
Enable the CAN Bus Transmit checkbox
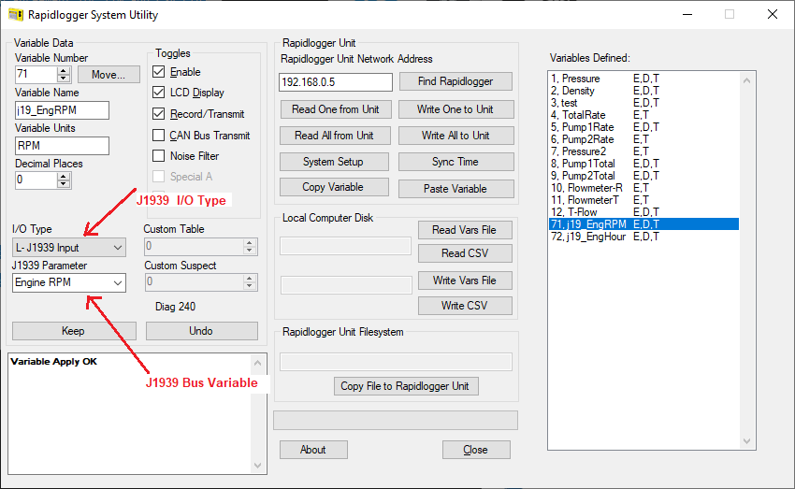(x=159, y=136)
